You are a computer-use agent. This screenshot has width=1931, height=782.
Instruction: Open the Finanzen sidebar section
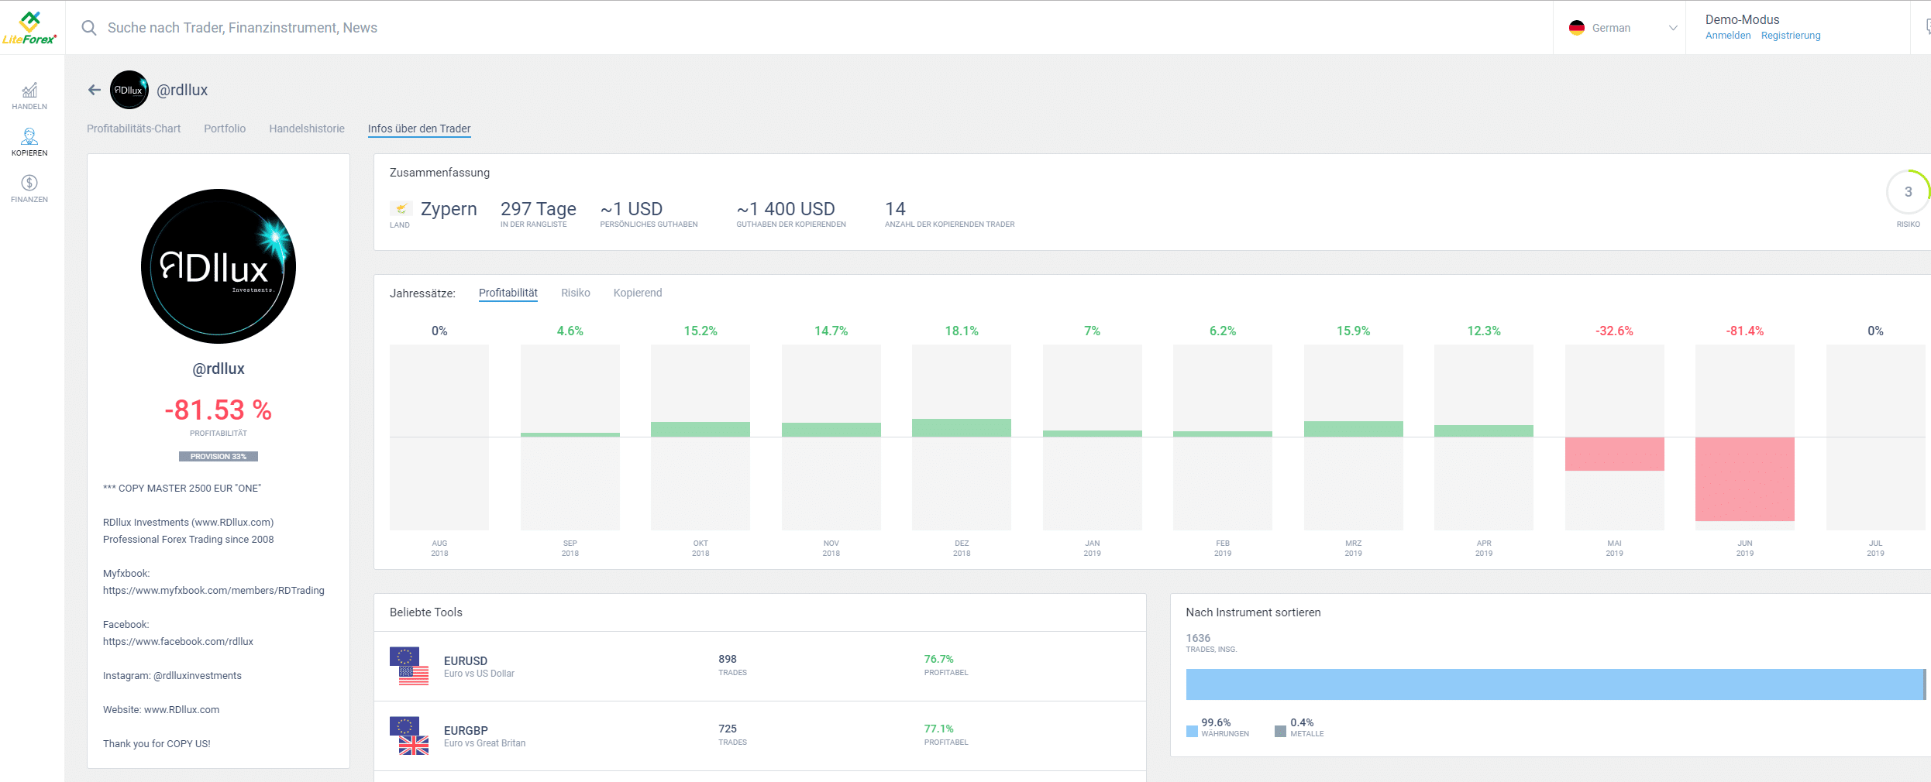tap(29, 189)
